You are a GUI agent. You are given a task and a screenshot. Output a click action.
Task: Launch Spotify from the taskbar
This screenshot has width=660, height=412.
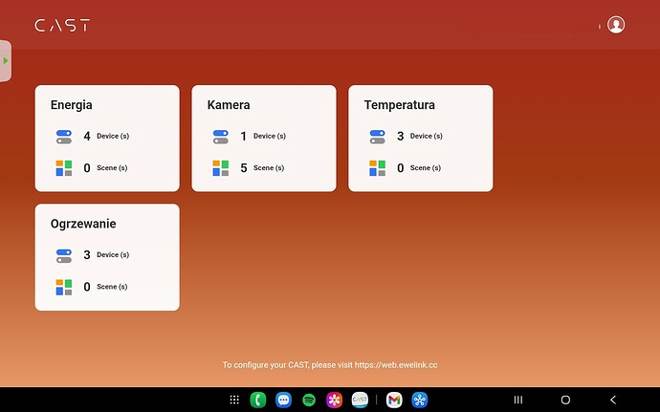[309, 400]
